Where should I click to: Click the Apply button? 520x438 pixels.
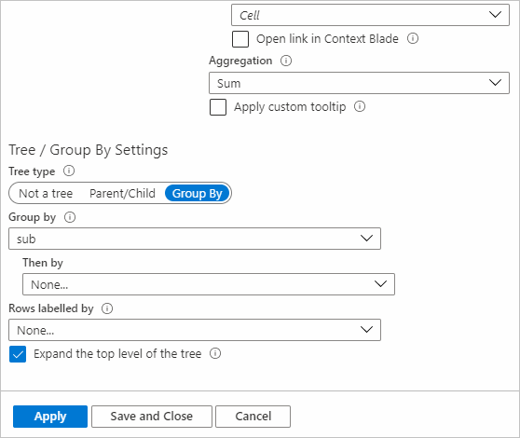click(50, 417)
